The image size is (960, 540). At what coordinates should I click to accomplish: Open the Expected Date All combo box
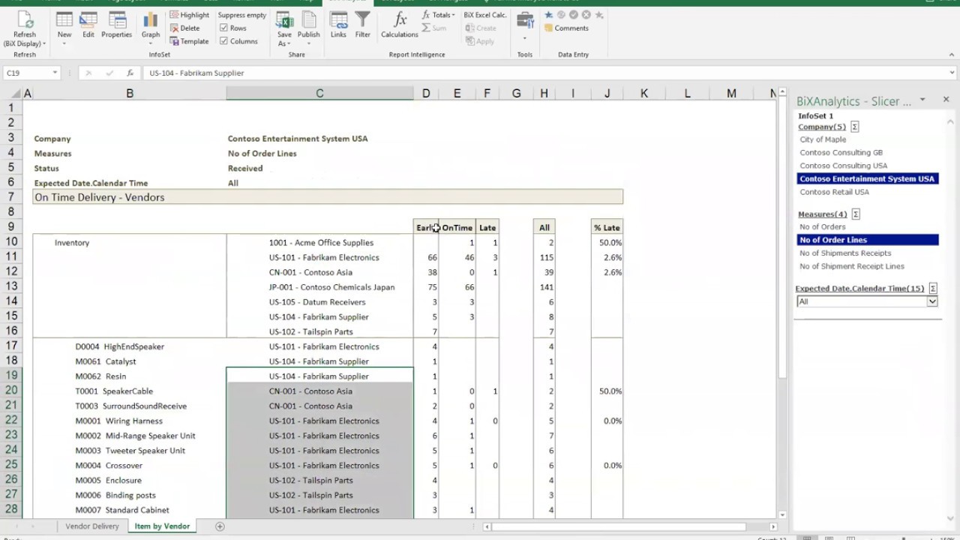867,301
